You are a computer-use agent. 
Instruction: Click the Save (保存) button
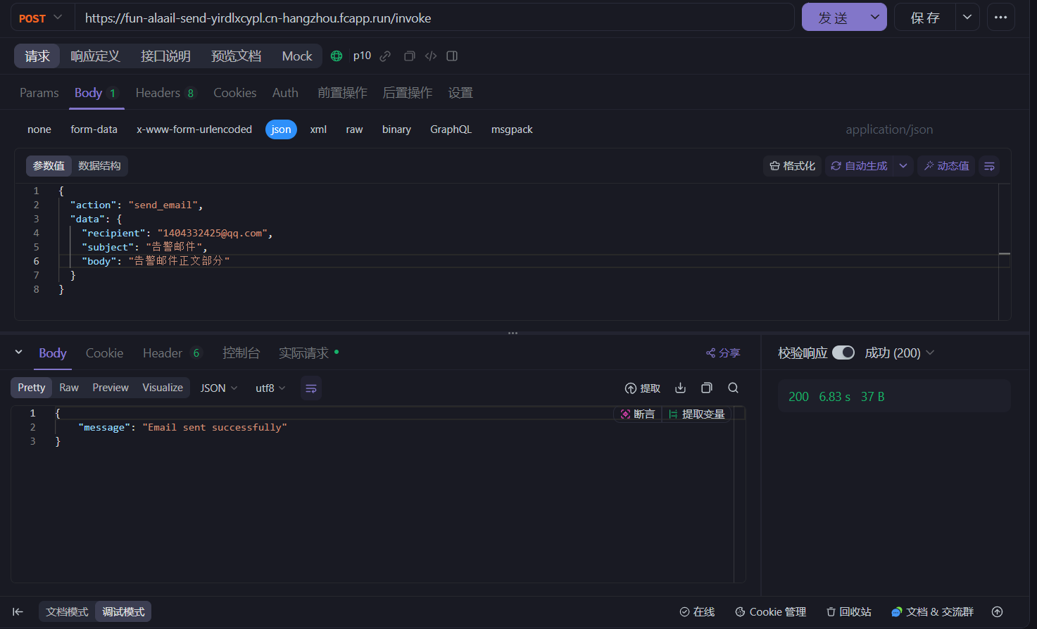(x=925, y=18)
